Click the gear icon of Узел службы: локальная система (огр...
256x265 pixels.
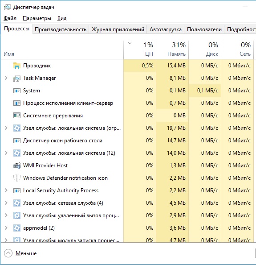click(17, 128)
